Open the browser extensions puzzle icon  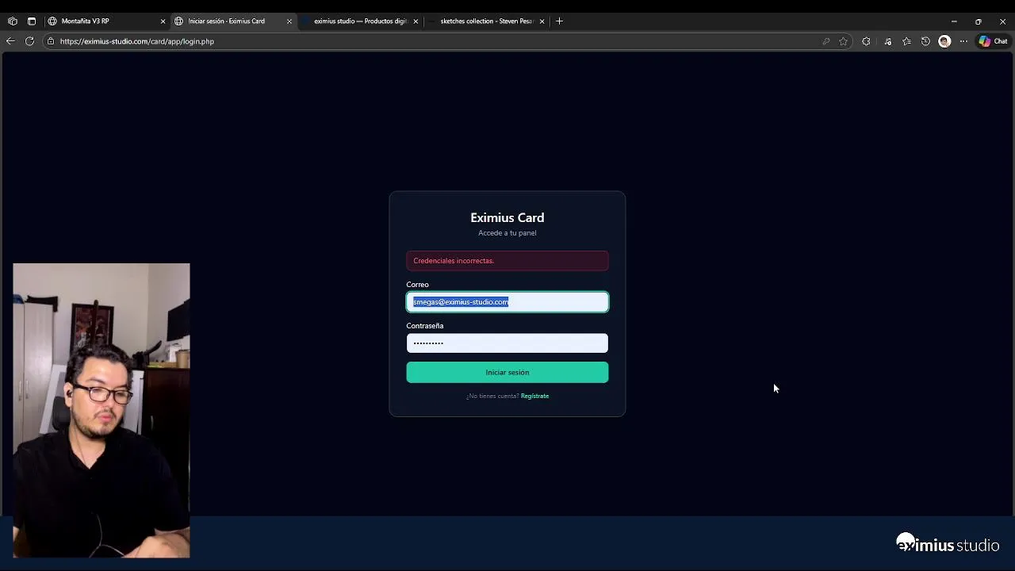click(866, 41)
